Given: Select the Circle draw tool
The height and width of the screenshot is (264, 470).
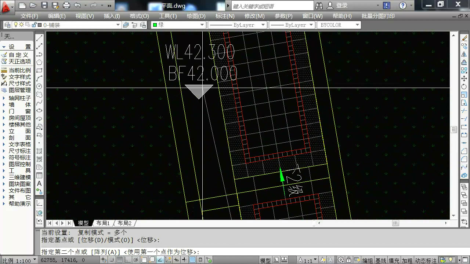Looking at the screenshot, I should click(x=39, y=87).
